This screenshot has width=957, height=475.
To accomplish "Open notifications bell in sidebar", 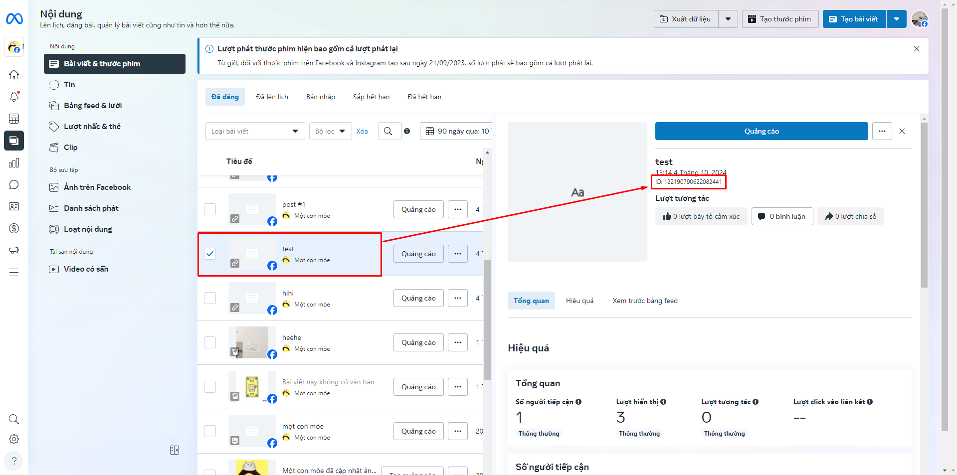I will coord(14,97).
